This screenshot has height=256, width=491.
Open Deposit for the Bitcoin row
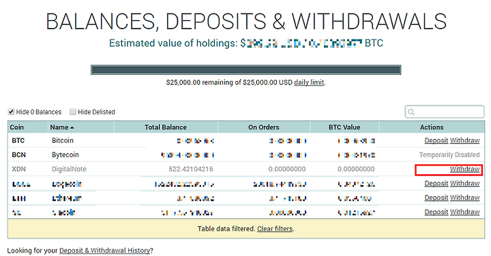click(436, 140)
